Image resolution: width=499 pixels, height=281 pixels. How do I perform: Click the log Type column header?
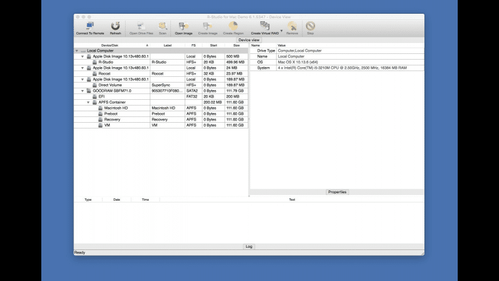coord(88,200)
